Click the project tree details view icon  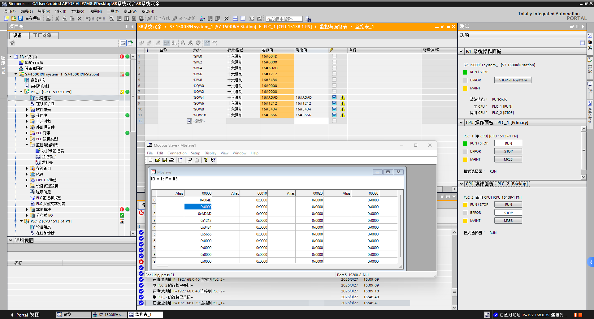pyautogui.click(x=123, y=43)
